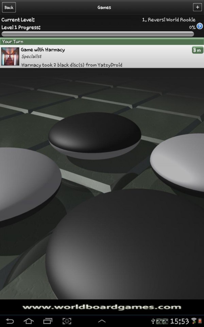
Task: Open level details via blue arrow
Action: (x=200, y=26)
